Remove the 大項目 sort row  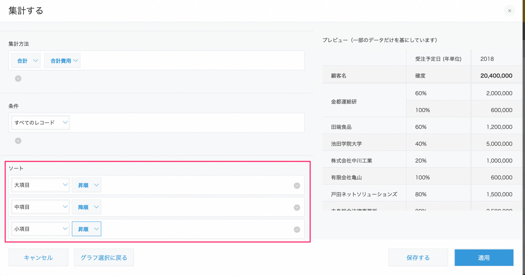(297, 185)
